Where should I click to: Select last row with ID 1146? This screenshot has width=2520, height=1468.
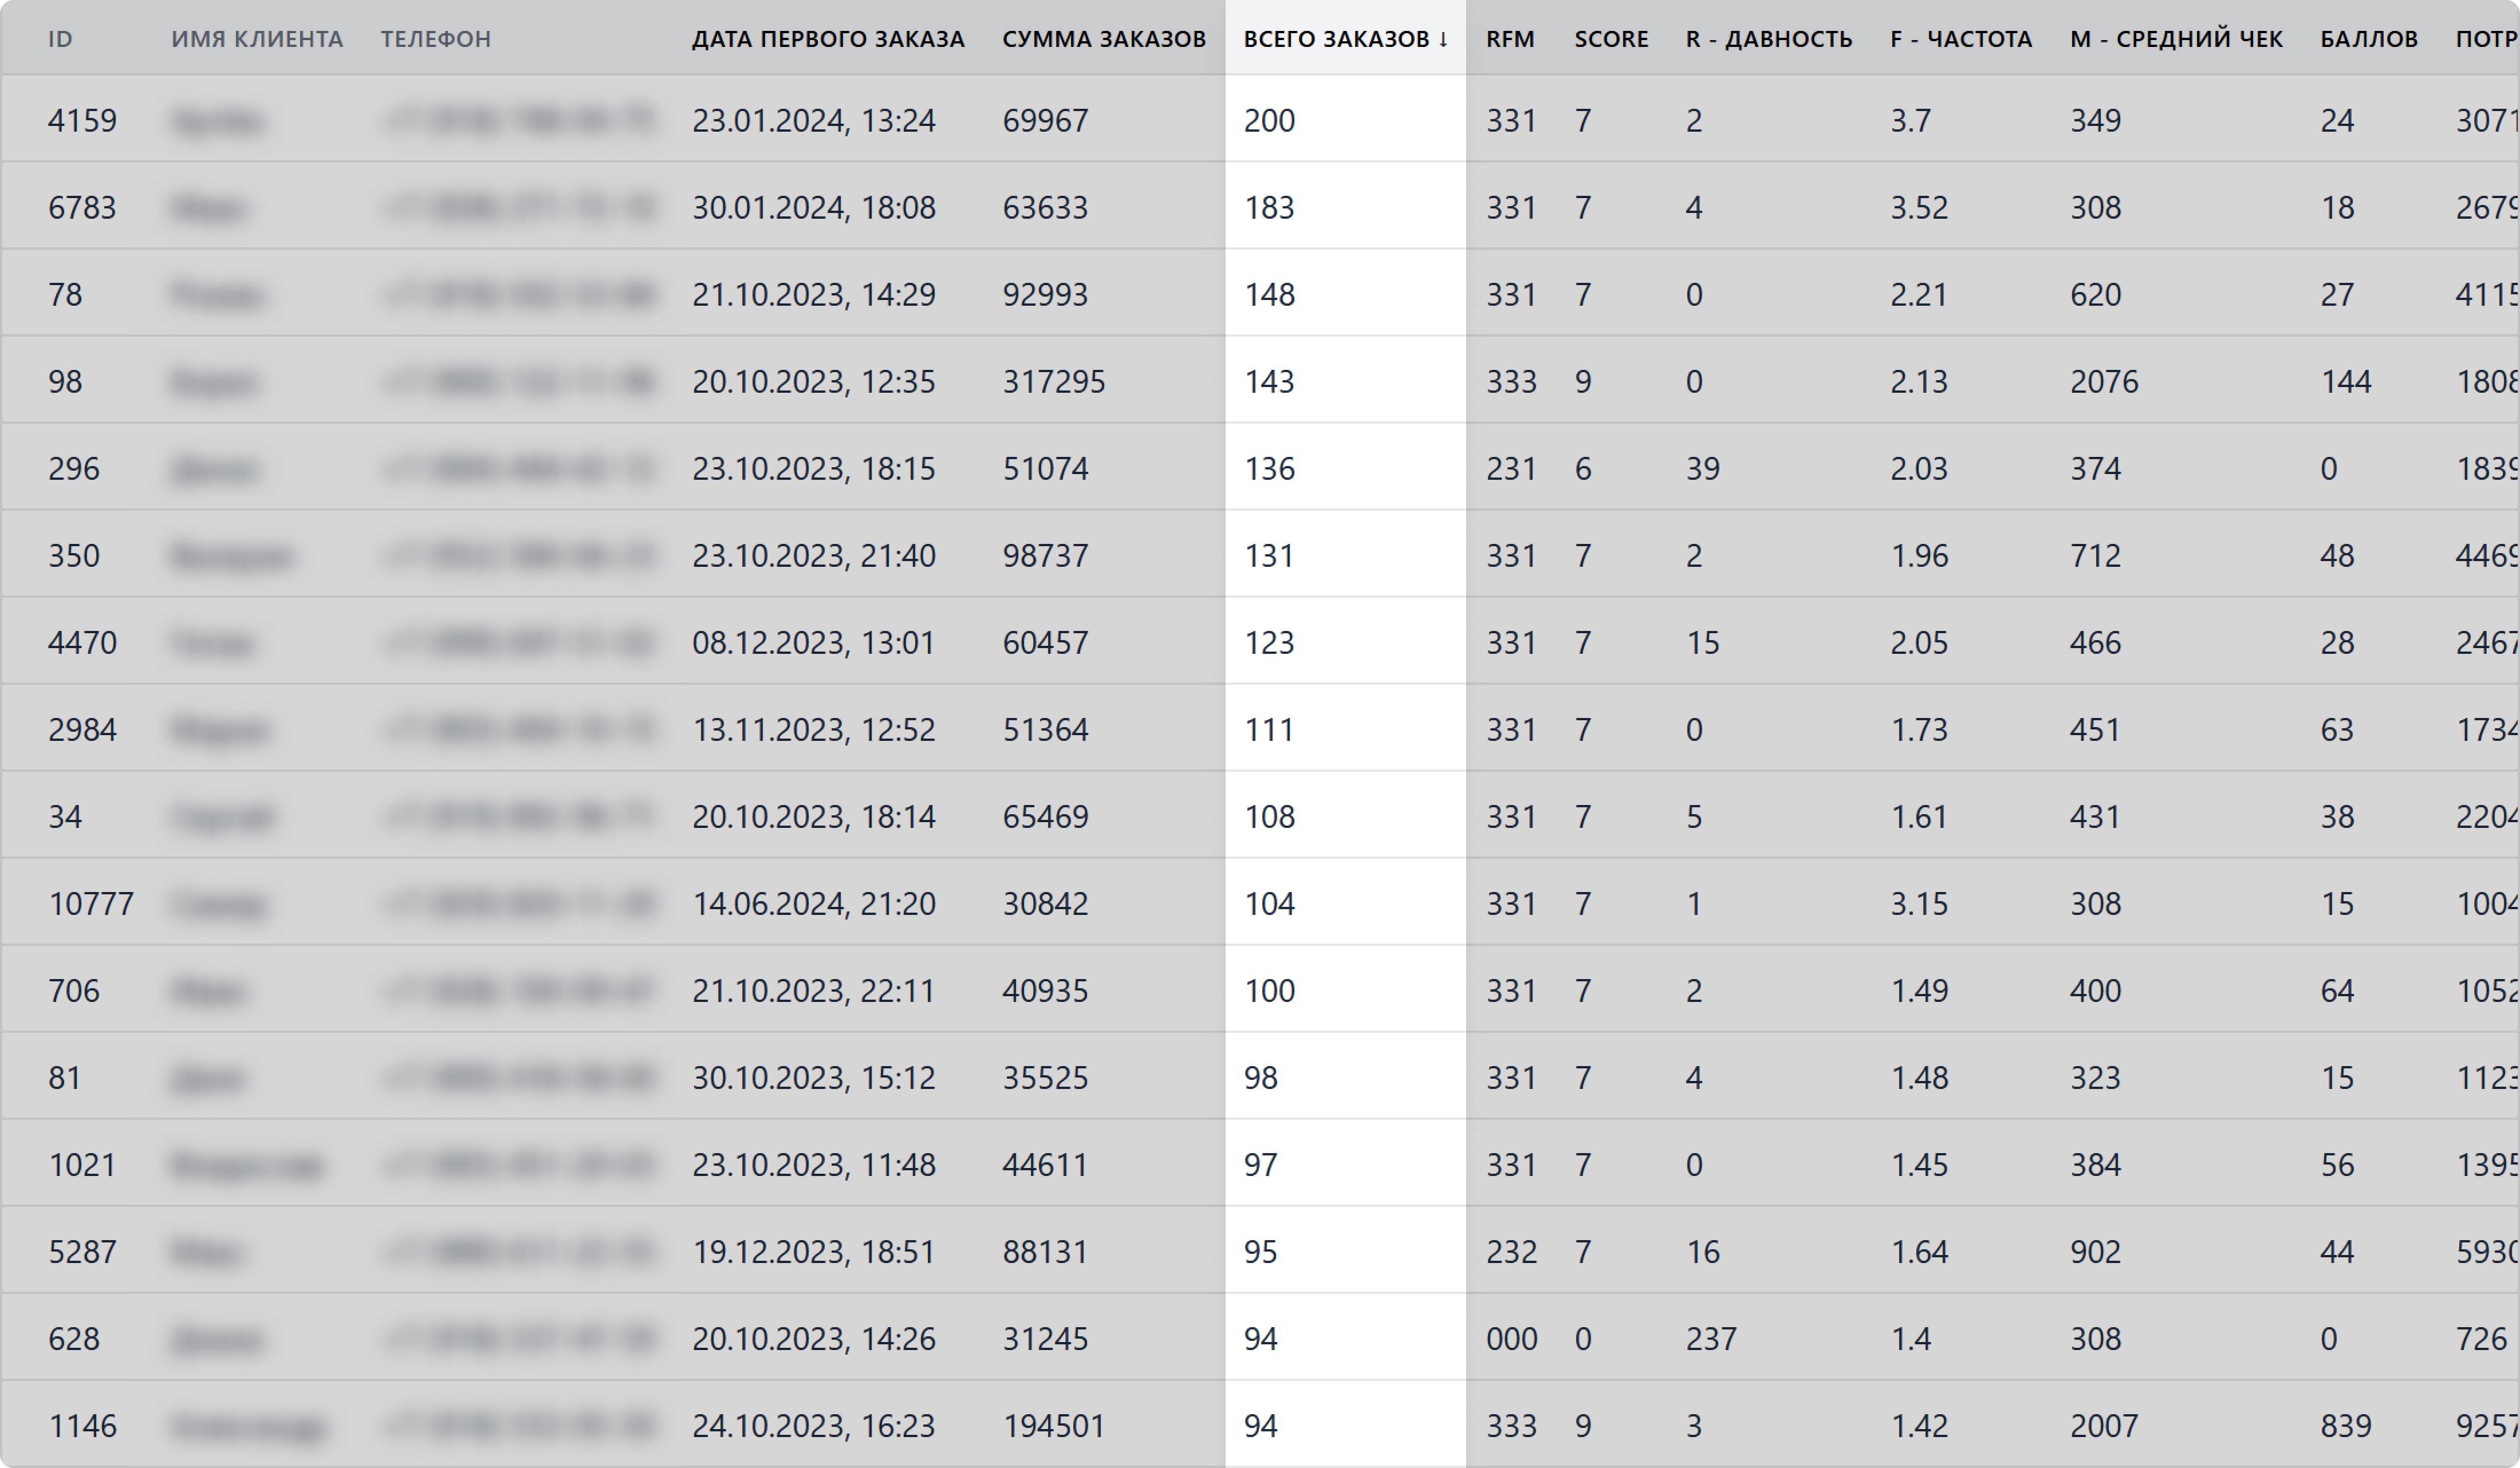pyautogui.click(x=82, y=1426)
